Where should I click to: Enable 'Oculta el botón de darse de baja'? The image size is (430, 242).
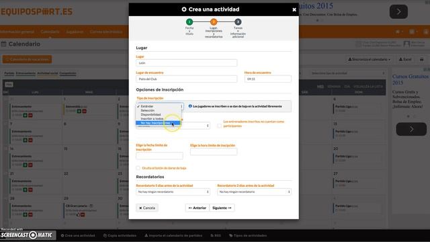tap(138, 168)
